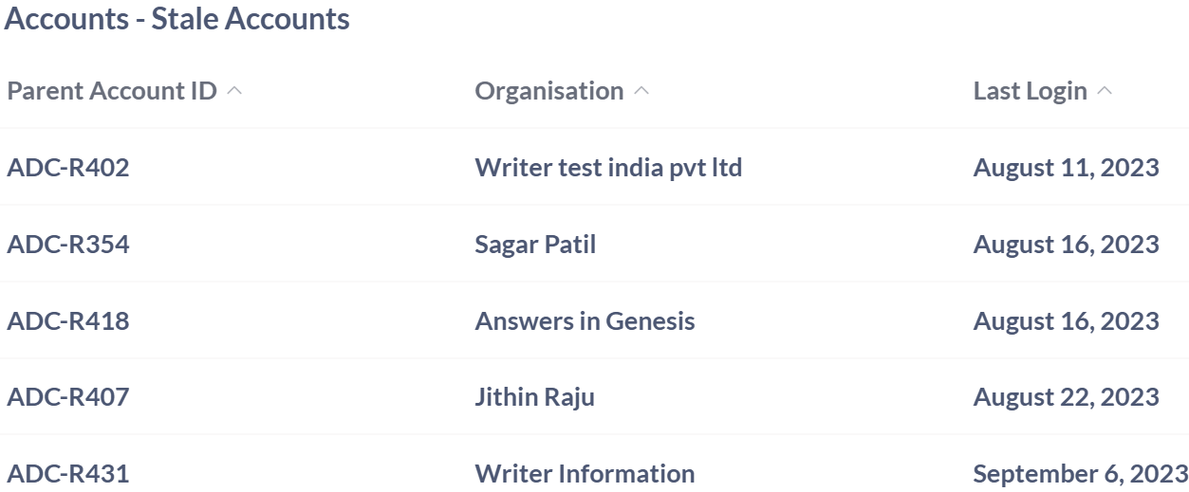Select the Jithin Raju entry
Screen dimensions: 1189x492
coord(534,397)
